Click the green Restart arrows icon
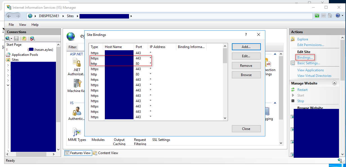 click(x=293, y=90)
